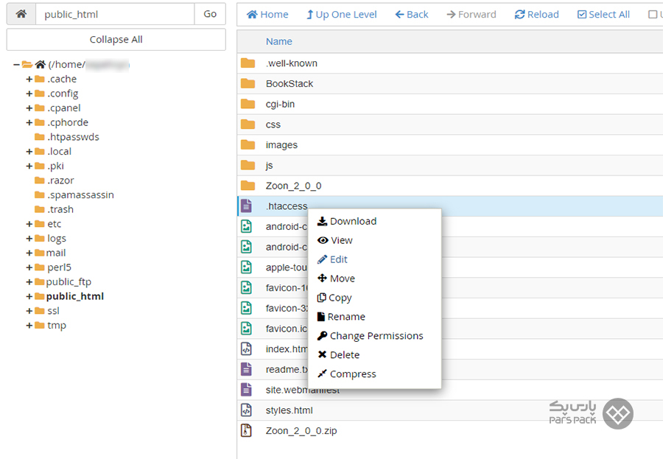Choose Delete from the context menu
Viewport: 663px width, 459px height.
338,354
